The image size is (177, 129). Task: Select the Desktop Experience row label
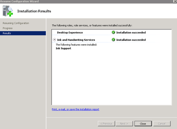[x=70, y=33]
